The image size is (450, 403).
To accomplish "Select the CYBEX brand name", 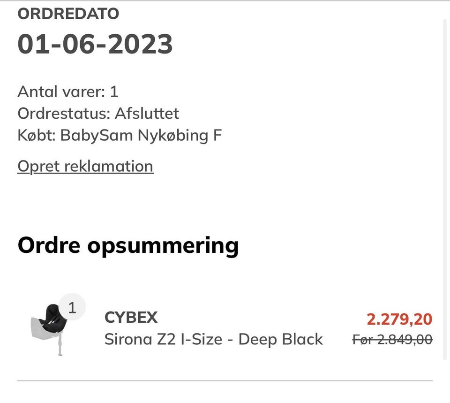I will pos(131,318).
